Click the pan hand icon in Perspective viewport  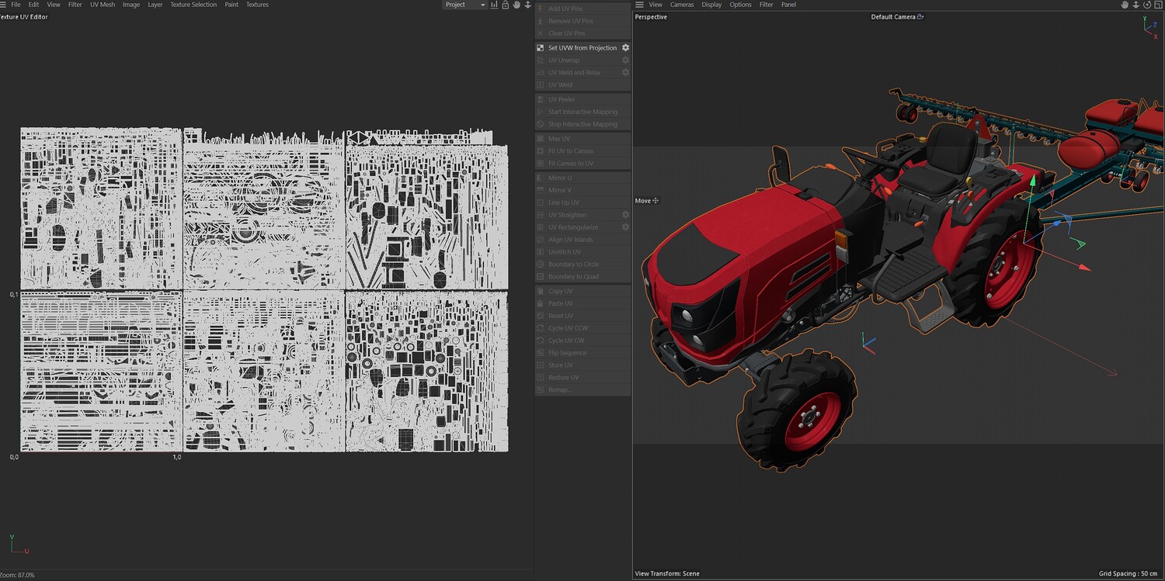tap(1125, 5)
